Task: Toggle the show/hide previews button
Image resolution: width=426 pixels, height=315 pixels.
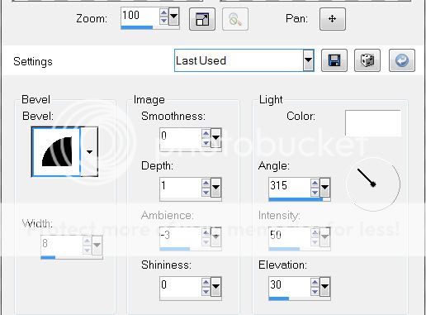Action: pyautogui.click(x=202, y=19)
